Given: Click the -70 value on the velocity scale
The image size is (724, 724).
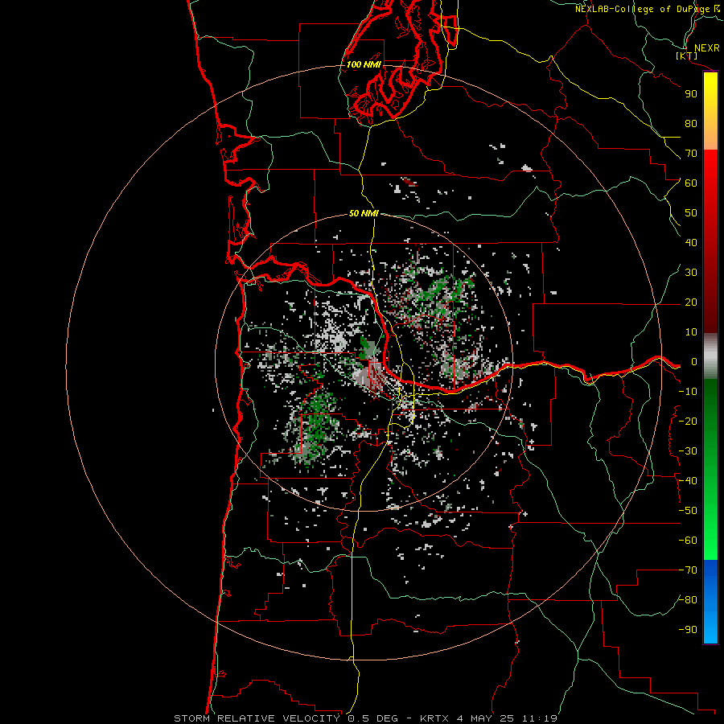Looking at the screenshot, I should (688, 570).
